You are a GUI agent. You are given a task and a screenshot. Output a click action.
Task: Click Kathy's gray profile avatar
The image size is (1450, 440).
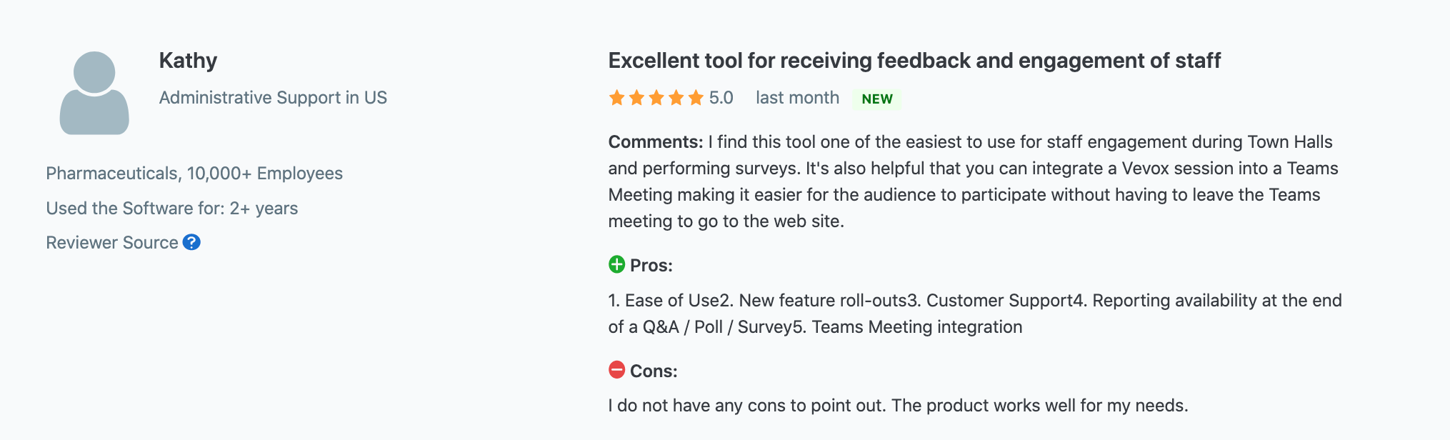coord(94,94)
